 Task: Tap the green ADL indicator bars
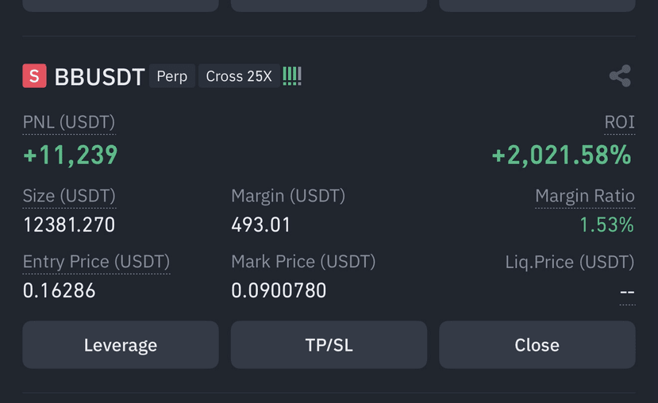click(x=292, y=76)
